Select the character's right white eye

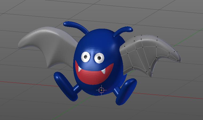[x=99, y=58]
